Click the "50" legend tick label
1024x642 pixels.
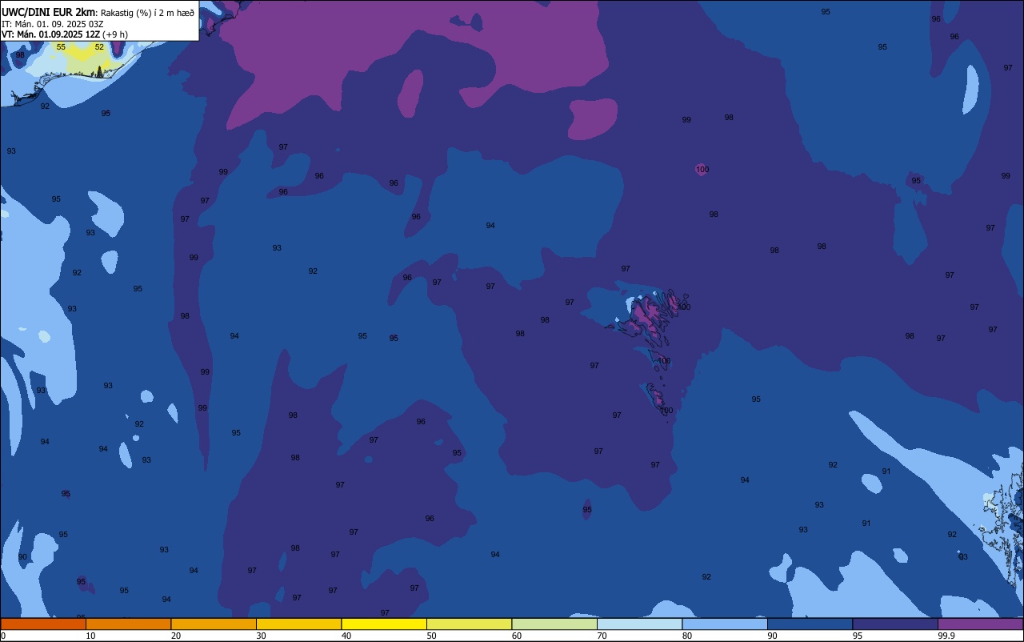pyautogui.click(x=431, y=636)
